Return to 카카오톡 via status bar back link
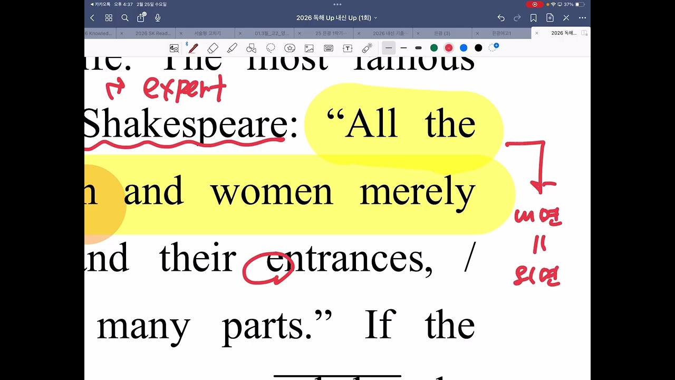This screenshot has height=380, width=675. 100,4
